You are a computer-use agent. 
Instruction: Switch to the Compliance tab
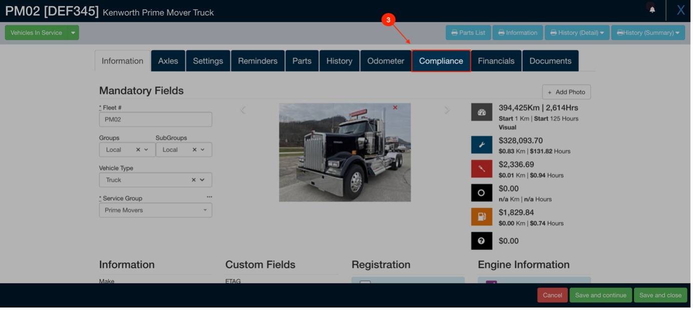441,61
